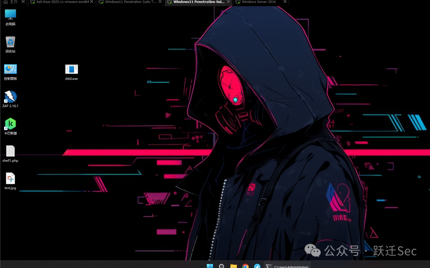Select the 回收站 recycle bin icon
The height and width of the screenshot is (268, 430).
click(x=10, y=45)
